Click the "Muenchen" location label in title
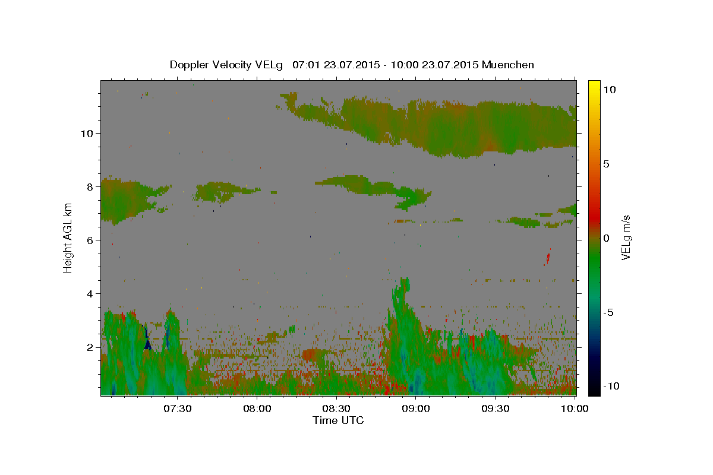713x475 pixels. 508,65
